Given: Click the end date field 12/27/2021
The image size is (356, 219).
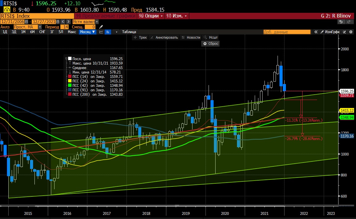Looking at the screenshot, I should pyautogui.click(x=44, y=21).
